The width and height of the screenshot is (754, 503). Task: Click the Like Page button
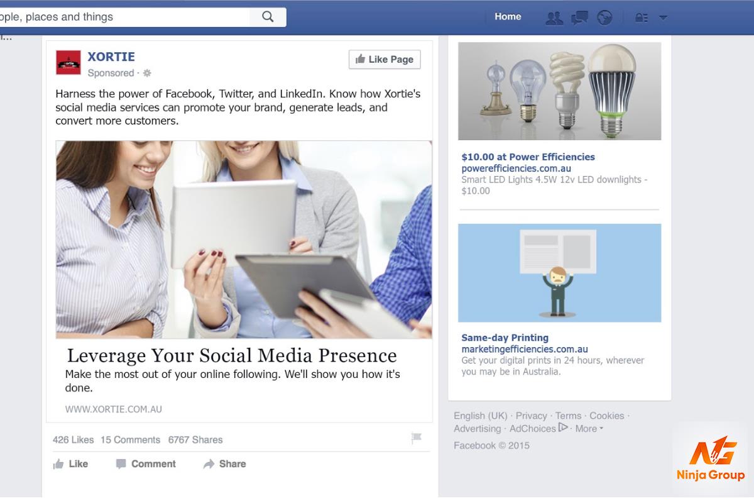385,59
